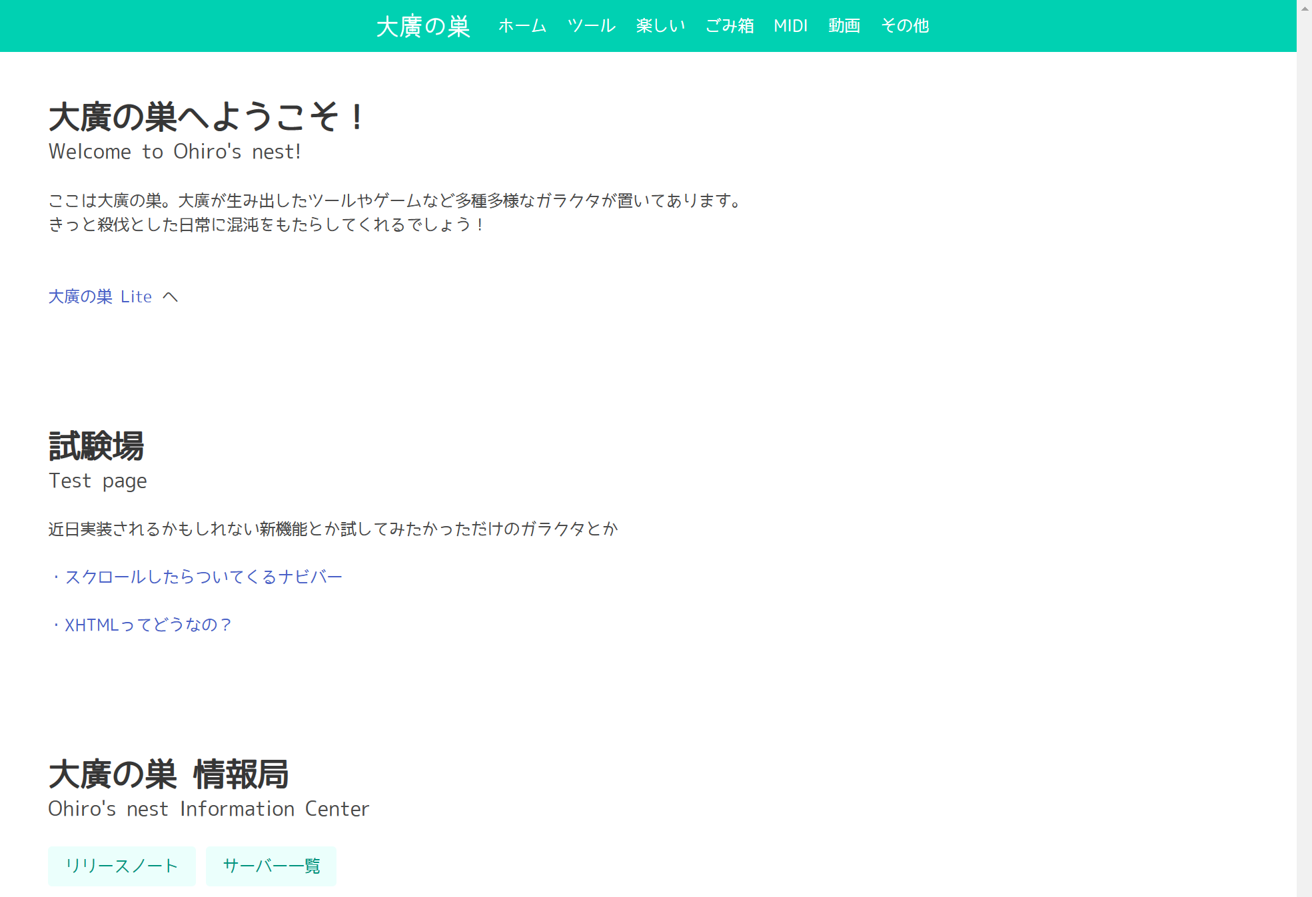This screenshot has width=1312, height=897.
Task: Go to the ごみ箱 section
Action: 730,26
